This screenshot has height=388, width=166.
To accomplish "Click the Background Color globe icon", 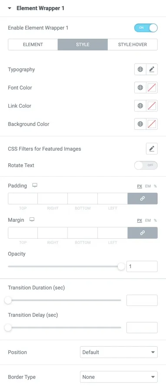I will point(140,124).
